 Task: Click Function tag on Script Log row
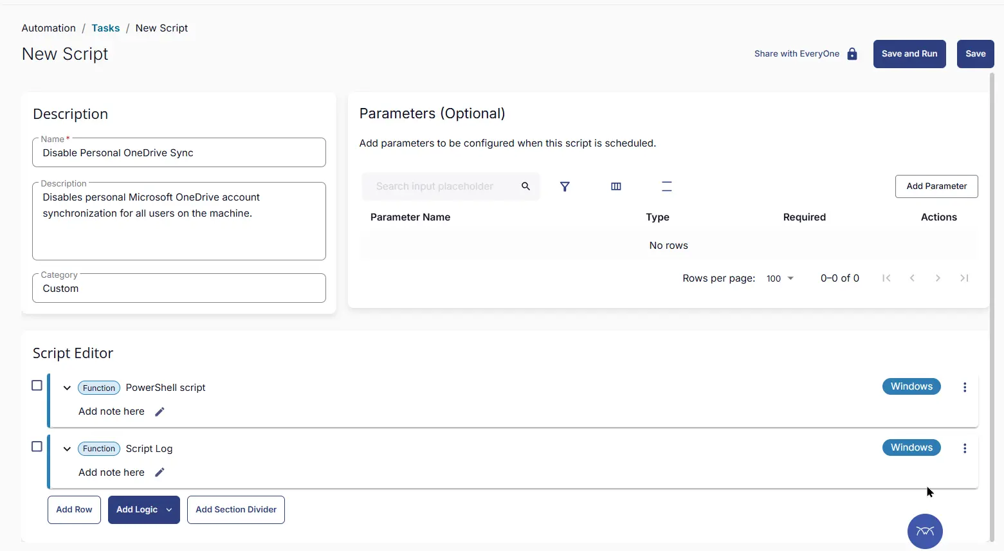click(99, 449)
